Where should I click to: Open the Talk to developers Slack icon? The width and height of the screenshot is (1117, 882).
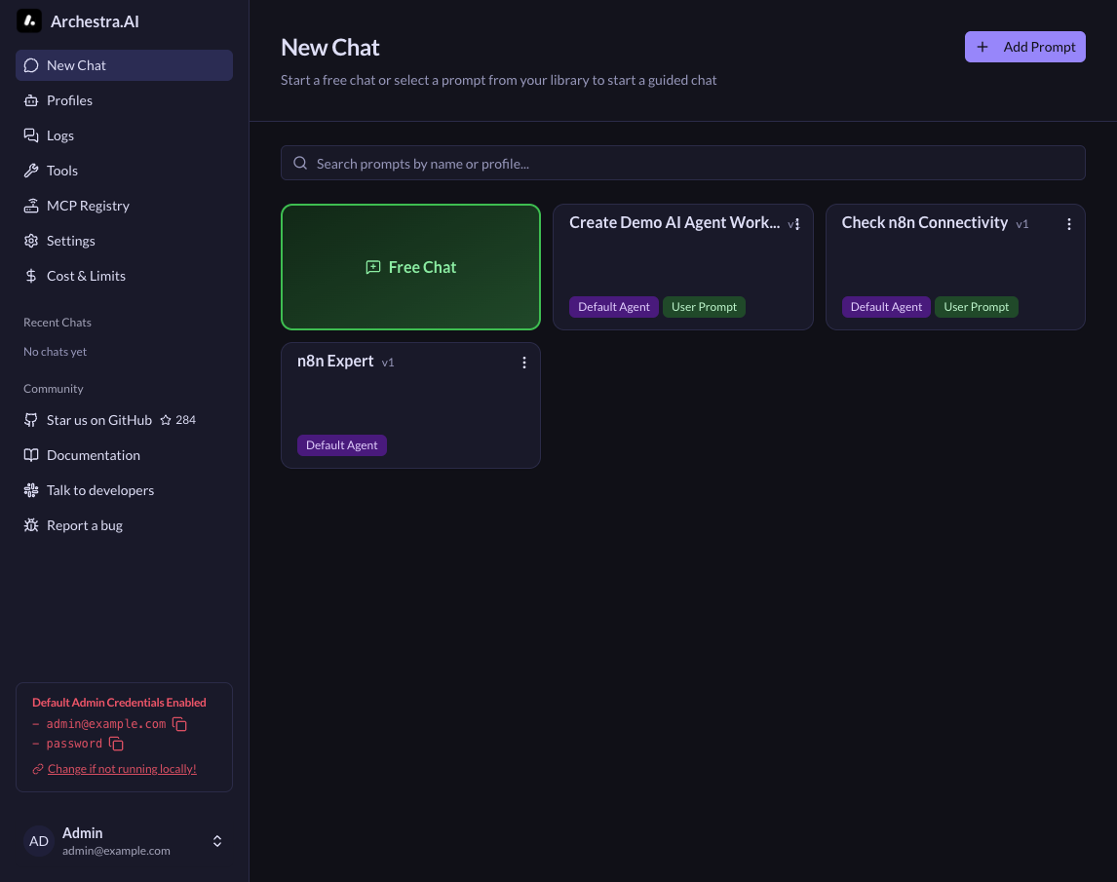click(31, 490)
